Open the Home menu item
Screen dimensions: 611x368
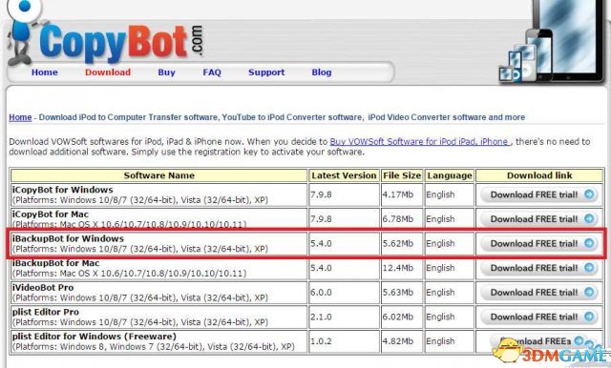click(45, 72)
